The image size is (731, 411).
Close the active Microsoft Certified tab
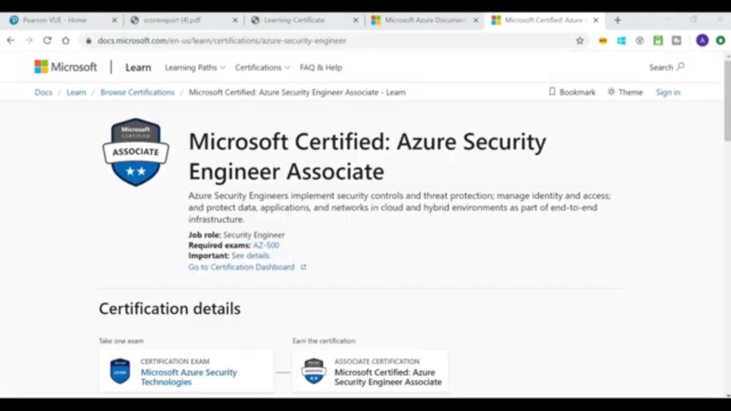tap(596, 20)
